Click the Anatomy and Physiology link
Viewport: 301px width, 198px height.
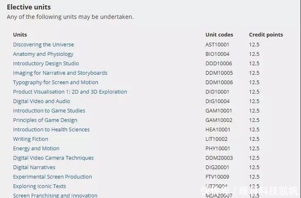(43, 54)
